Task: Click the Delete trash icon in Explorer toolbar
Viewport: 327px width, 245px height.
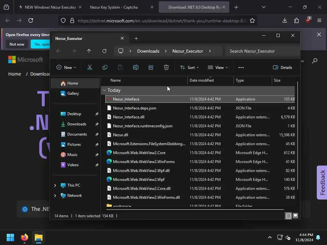Action: coord(166,67)
